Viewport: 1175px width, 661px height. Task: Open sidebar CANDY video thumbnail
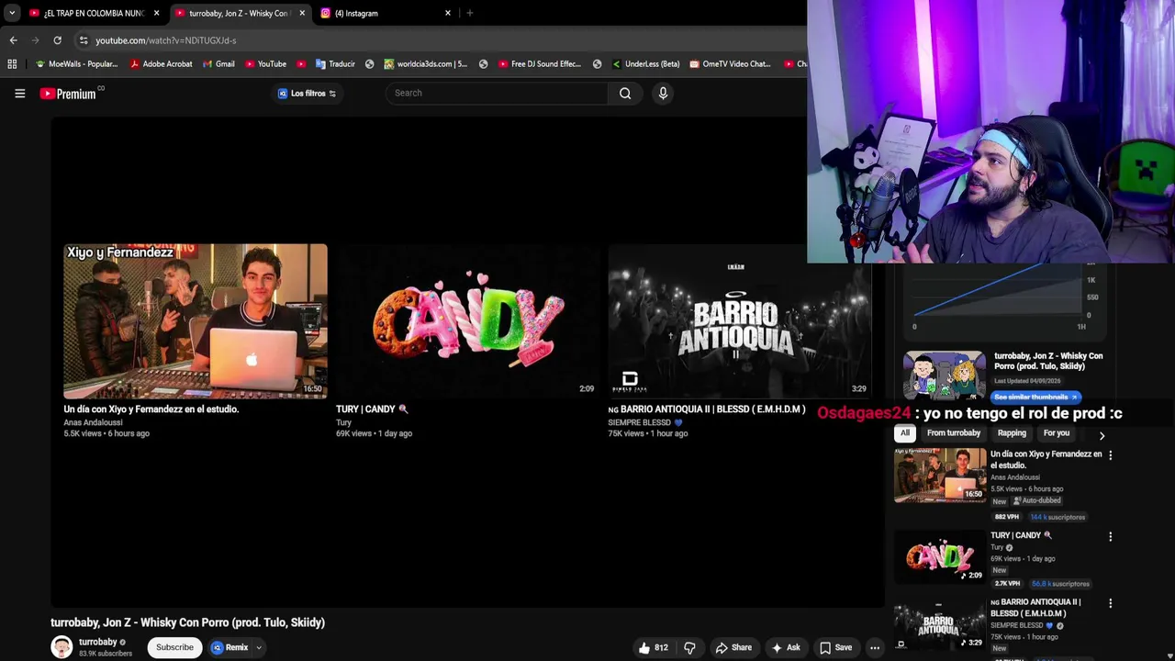(940, 556)
